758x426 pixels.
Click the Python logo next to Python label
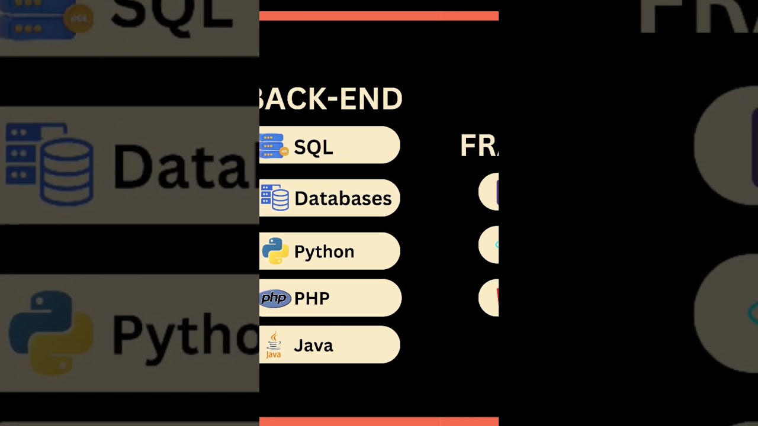click(275, 251)
